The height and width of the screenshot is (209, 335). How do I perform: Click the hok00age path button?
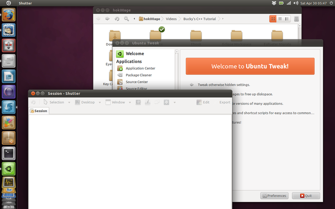149,19
